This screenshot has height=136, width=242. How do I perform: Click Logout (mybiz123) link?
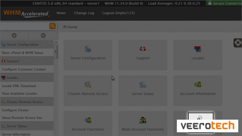click(x=118, y=13)
